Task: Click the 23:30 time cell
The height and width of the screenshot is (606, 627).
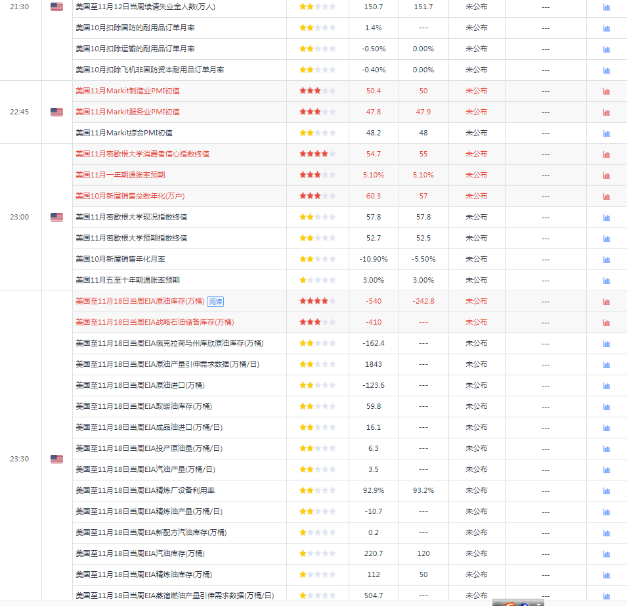Action: 19,459
